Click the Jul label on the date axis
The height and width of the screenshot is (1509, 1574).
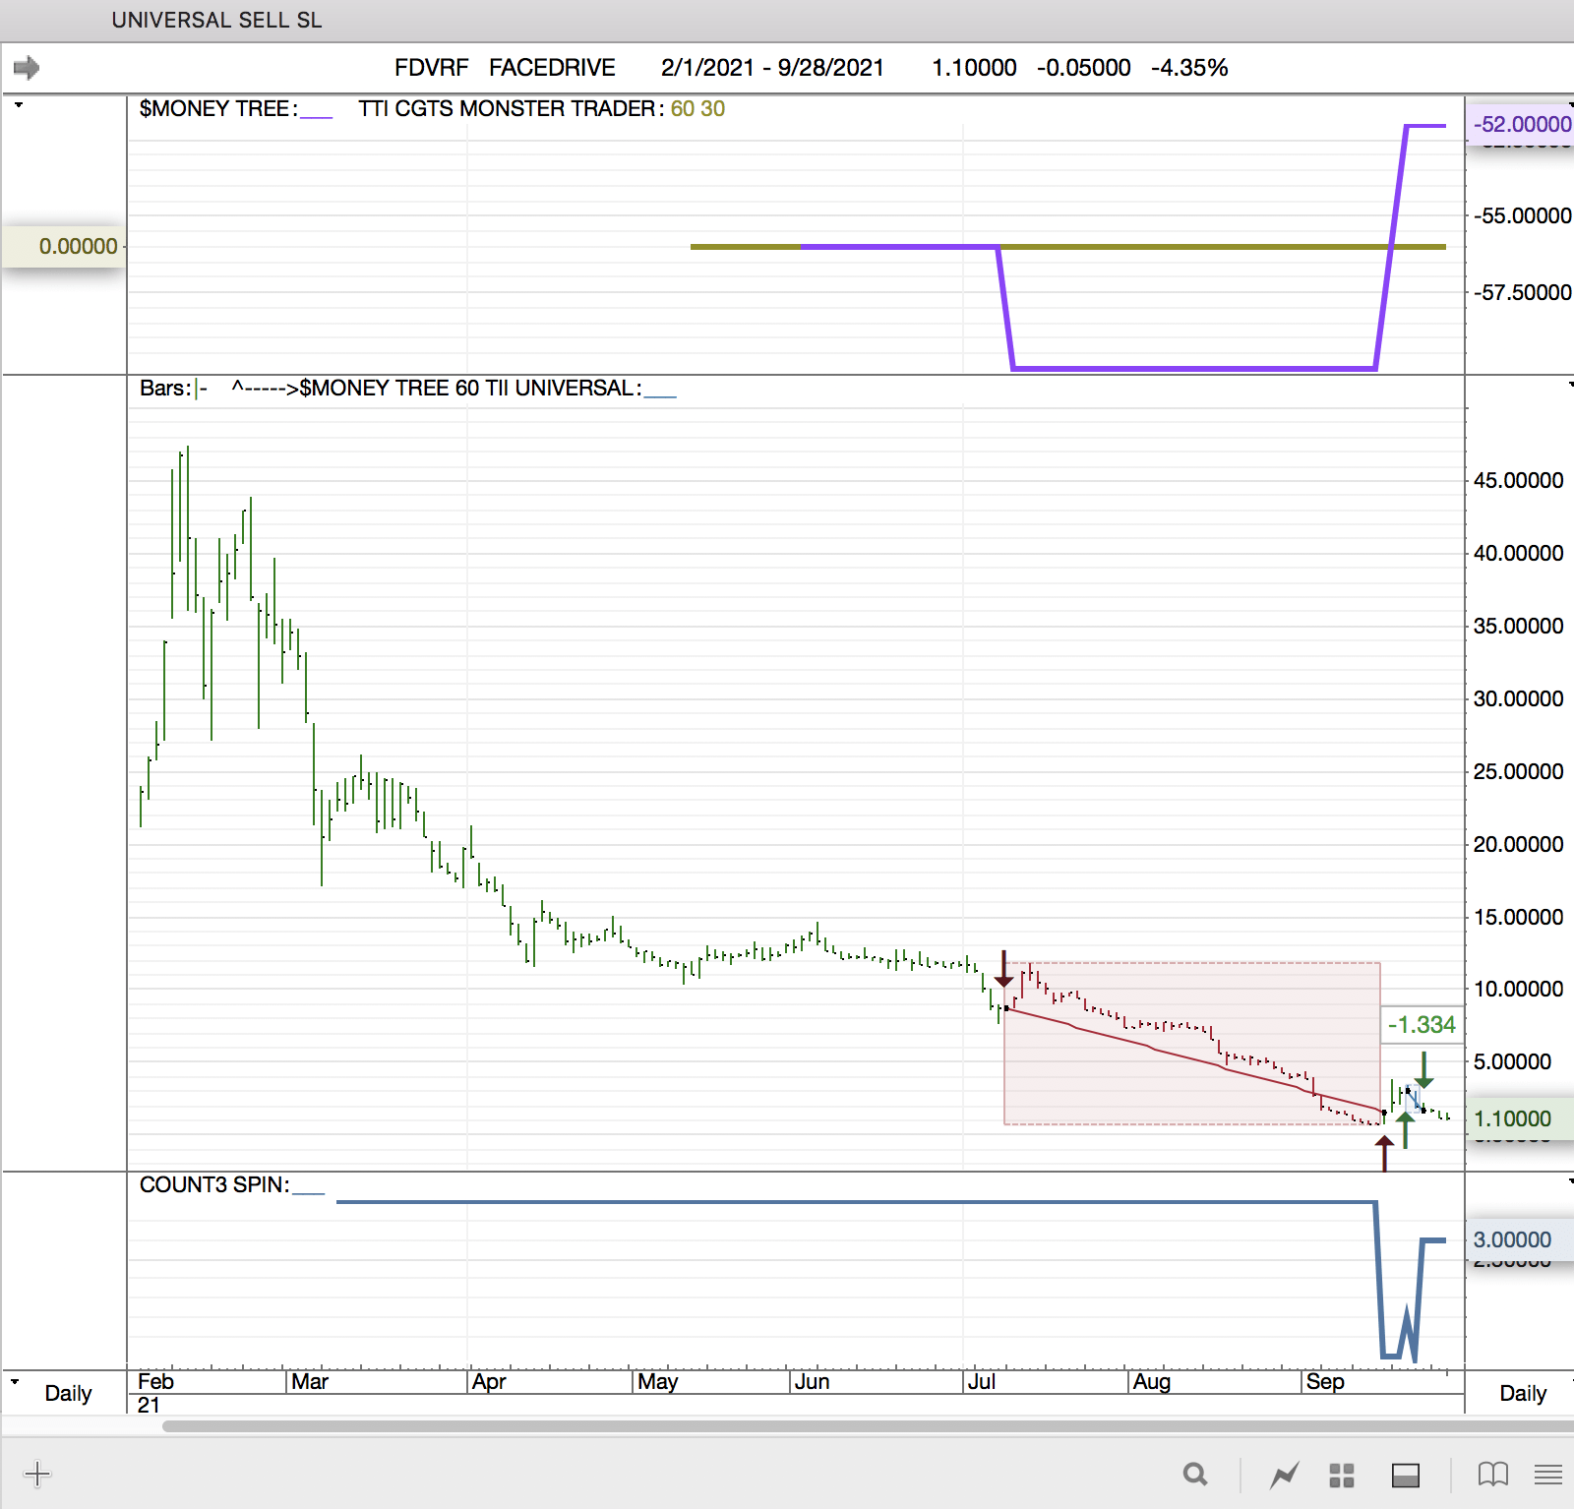pyautogui.click(x=982, y=1381)
